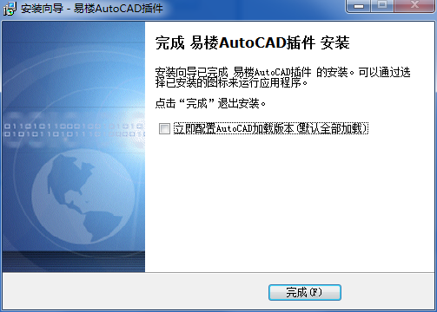The image size is (437, 312).
Task: Click the window title 安装向导 - 易楼AutoCAD插件
Action: click(x=92, y=9)
